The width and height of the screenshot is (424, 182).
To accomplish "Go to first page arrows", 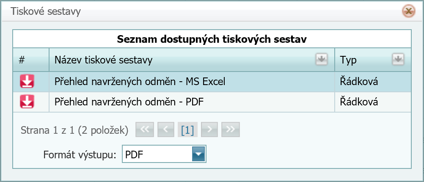I will pos(145,130).
